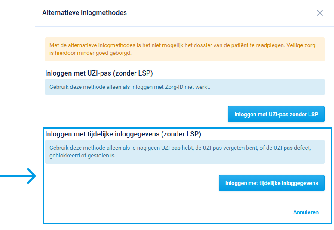Viewport: 334px width, 230px height.
Task: Click the Zorg-ID info message box
Action: [x=184, y=87]
